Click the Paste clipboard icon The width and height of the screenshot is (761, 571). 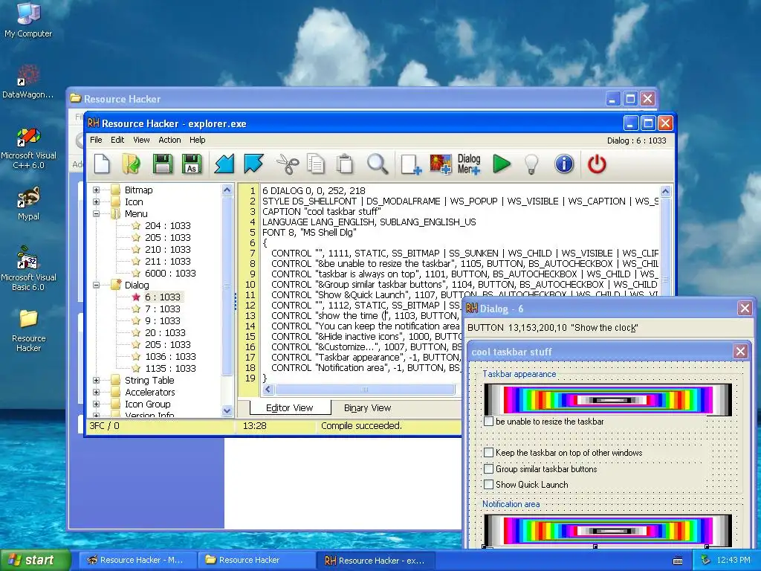click(x=345, y=164)
